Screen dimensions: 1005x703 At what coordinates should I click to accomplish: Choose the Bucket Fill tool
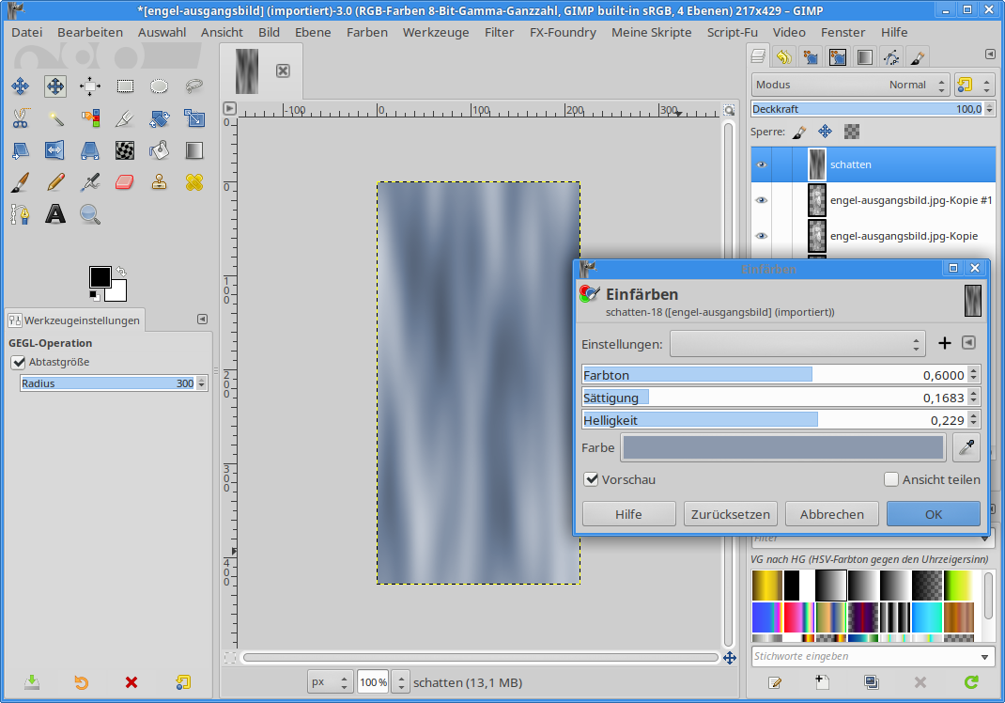click(160, 150)
